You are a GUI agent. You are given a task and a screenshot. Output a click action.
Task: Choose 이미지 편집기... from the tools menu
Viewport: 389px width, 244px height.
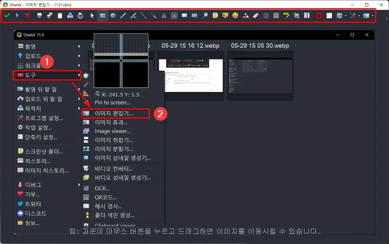point(116,114)
